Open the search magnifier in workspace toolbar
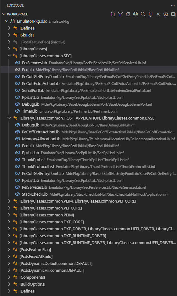The height and width of the screenshot is (296, 177). pos(143,14)
